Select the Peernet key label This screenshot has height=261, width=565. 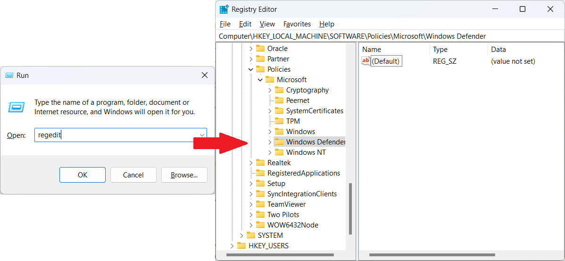[x=298, y=100]
